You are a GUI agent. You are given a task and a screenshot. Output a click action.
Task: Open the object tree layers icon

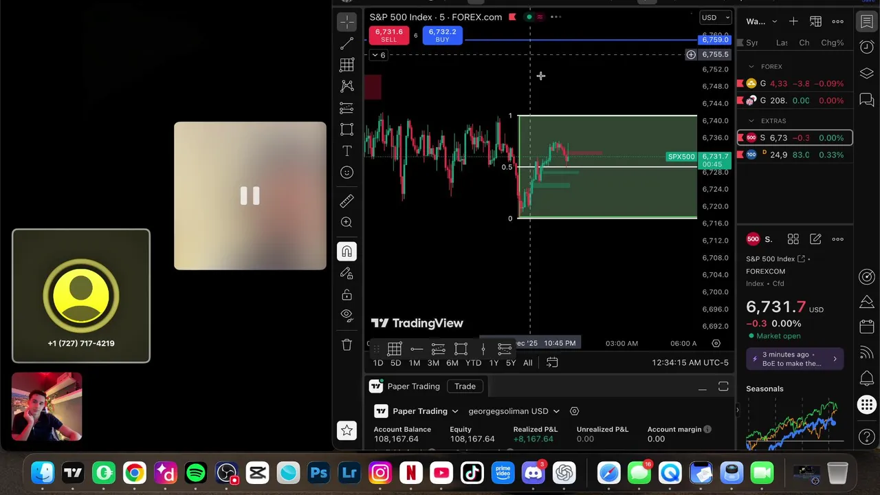click(x=866, y=73)
